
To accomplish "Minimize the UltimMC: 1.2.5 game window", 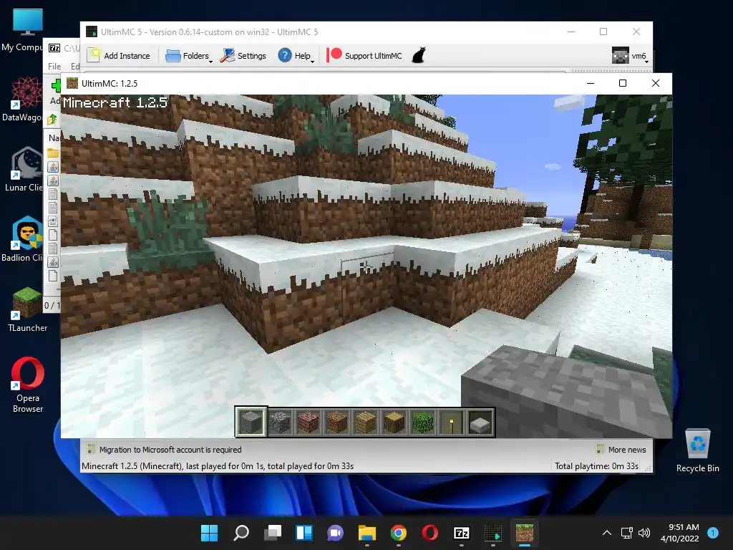I will tap(591, 83).
